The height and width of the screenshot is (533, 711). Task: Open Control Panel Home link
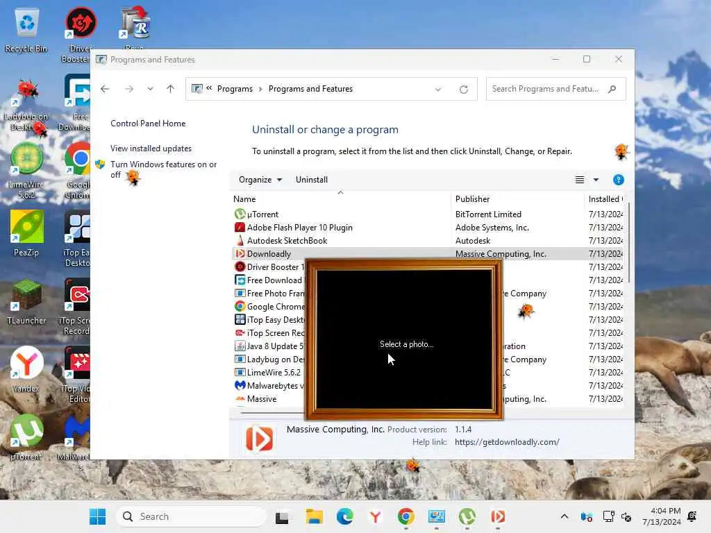point(148,124)
